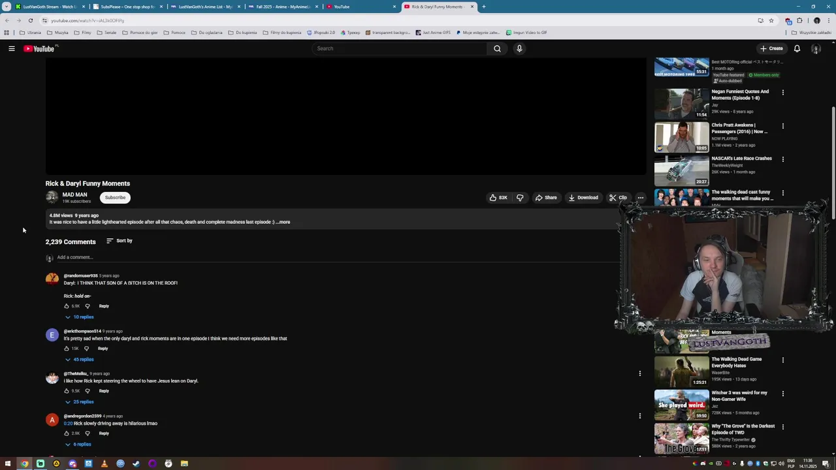Open File Explorer from taskbar
836x470 pixels.
184,463
